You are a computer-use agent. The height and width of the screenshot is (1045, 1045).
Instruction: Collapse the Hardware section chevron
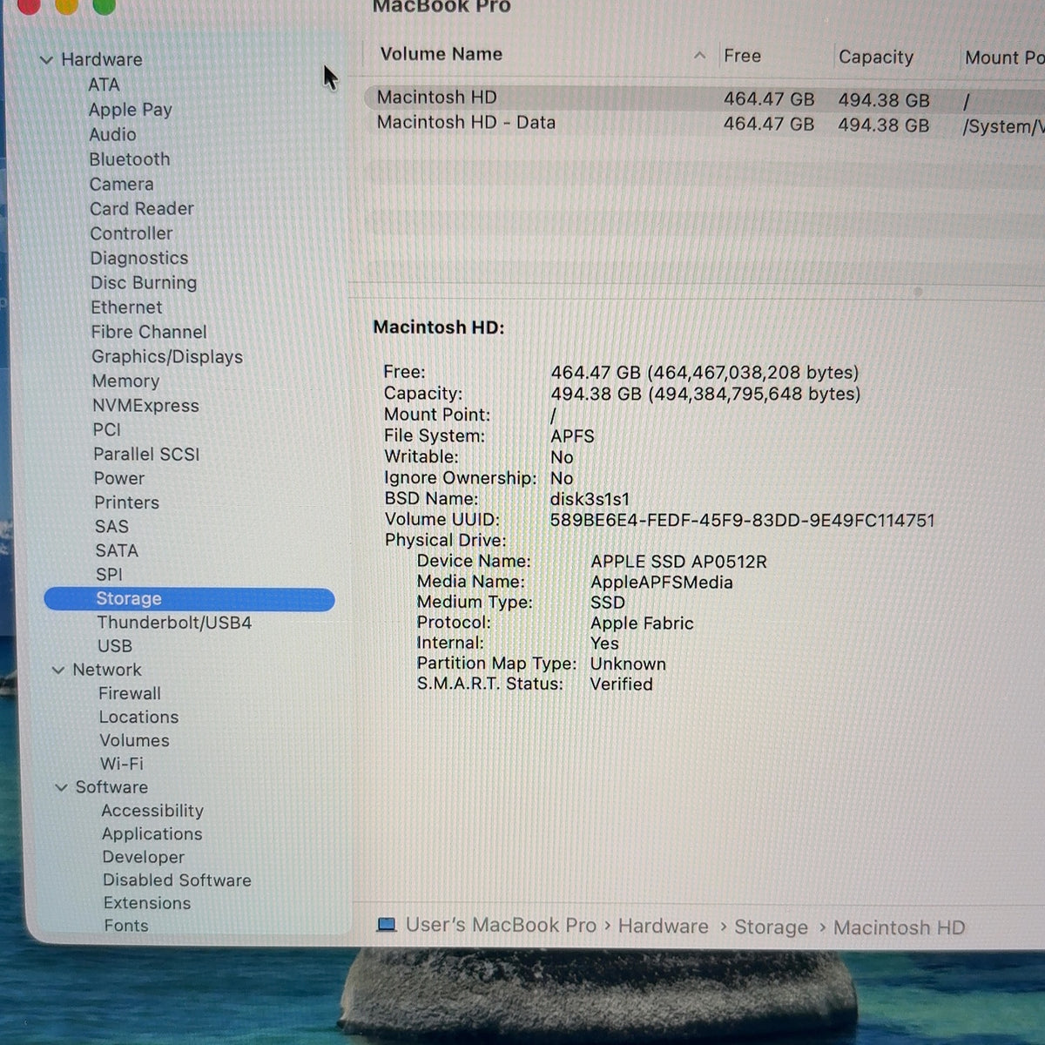46,60
